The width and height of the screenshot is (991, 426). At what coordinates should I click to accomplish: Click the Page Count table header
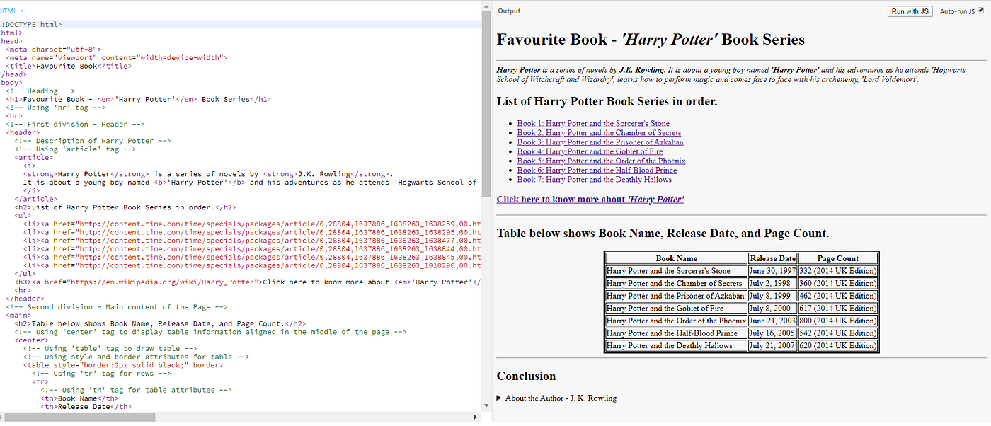pos(838,258)
